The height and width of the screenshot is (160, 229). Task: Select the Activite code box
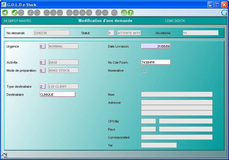point(43,62)
